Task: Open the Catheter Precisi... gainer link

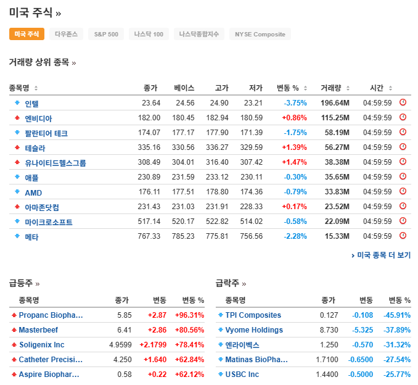Action: (51, 360)
